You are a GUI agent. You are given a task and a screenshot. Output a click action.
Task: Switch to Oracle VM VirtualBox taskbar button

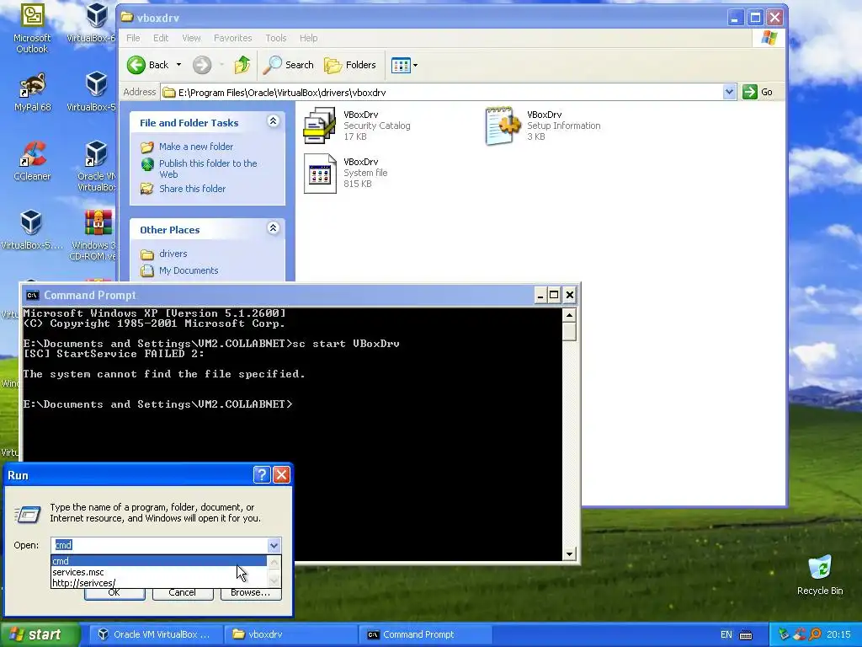(x=154, y=634)
